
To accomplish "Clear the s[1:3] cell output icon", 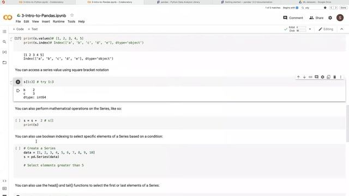I will click(x=18, y=90).
